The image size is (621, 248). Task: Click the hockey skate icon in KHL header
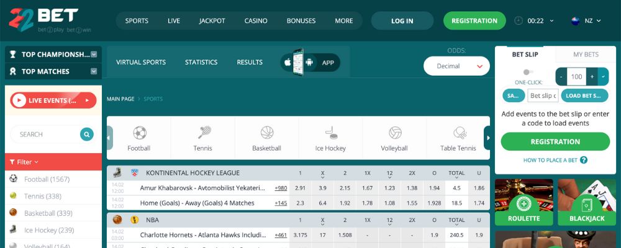click(x=117, y=172)
